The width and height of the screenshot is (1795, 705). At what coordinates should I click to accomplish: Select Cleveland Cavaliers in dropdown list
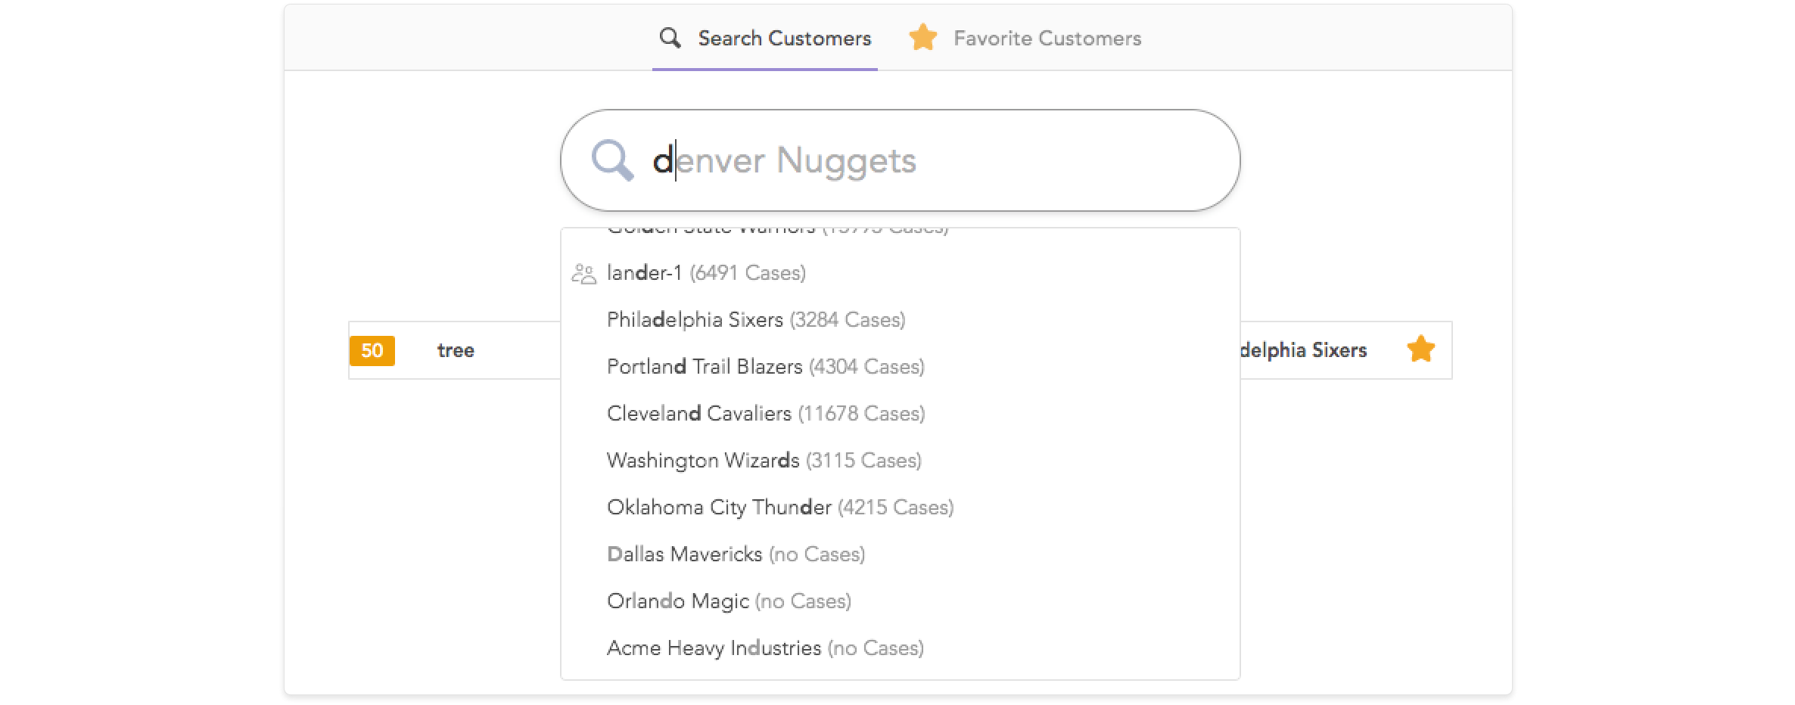coord(900,414)
